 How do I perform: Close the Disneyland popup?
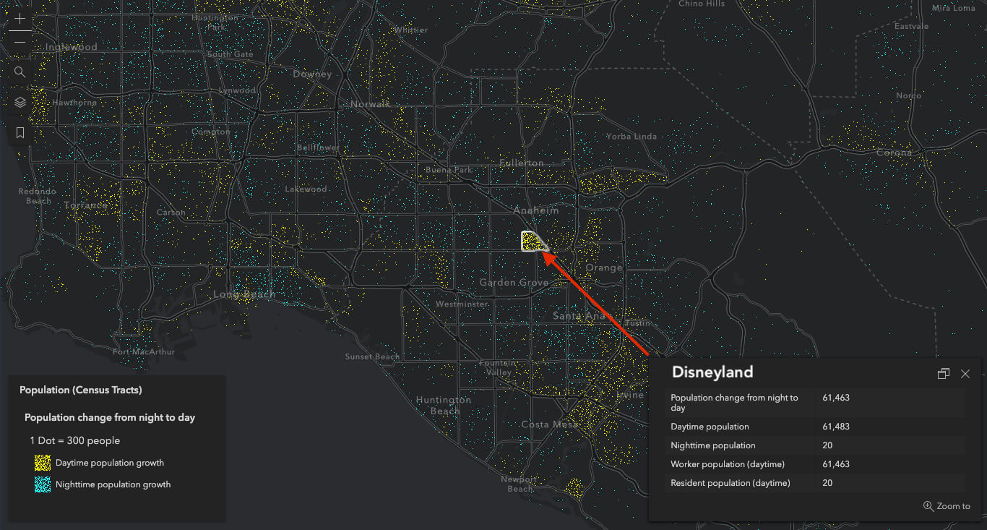click(x=965, y=374)
